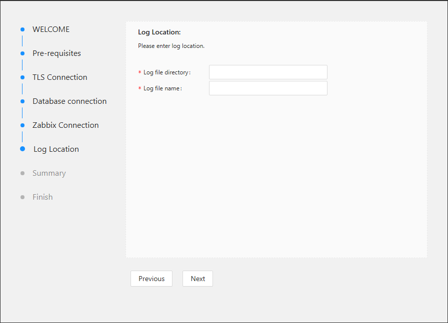Proceed with the Next button
This screenshot has height=323, width=448.
pyautogui.click(x=197, y=279)
